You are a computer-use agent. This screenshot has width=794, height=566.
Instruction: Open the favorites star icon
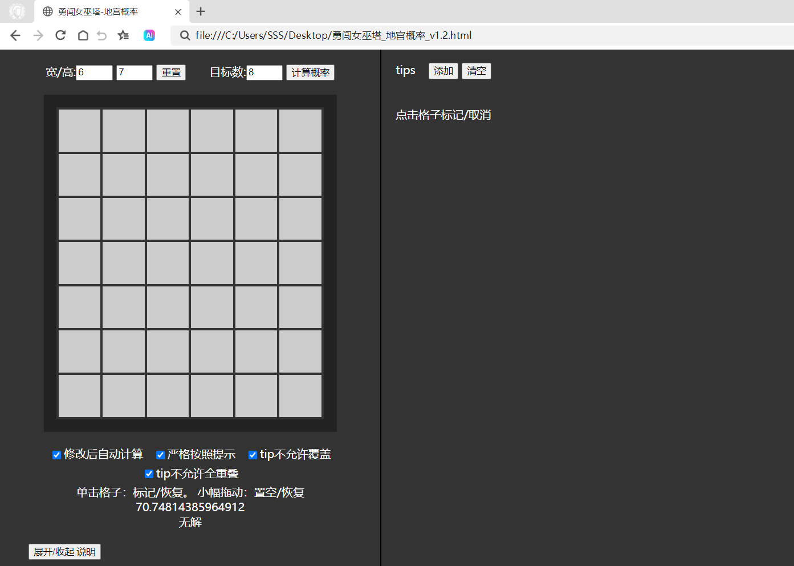tap(123, 35)
